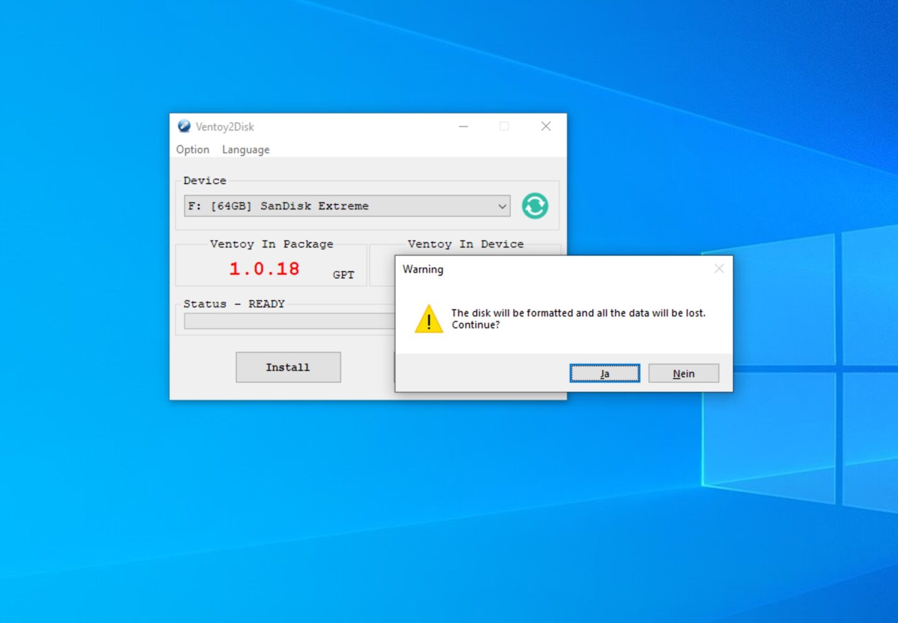Viewport: 898px width, 623px height.
Task: Click the Ventoy In Device group label
Action: pyautogui.click(x=465, y=244)
